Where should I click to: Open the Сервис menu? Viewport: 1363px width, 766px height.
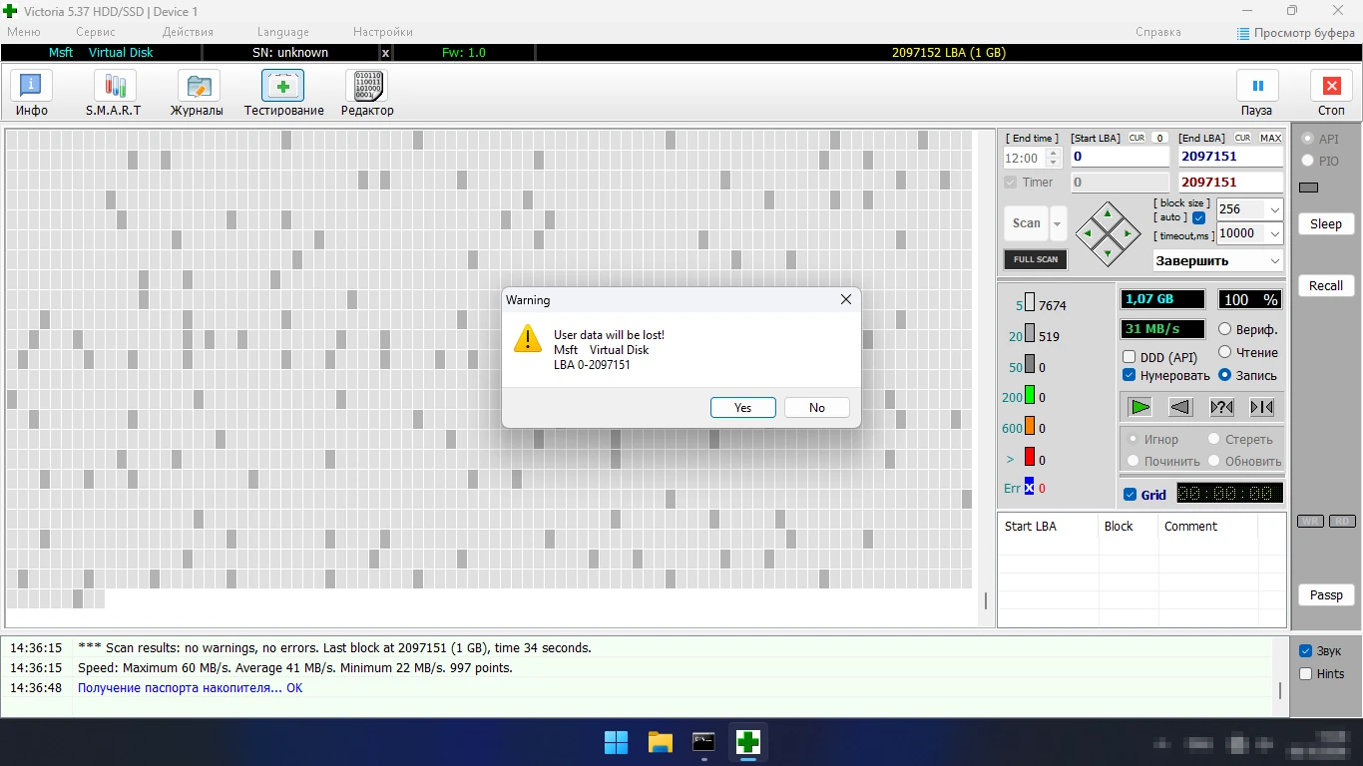pos(96,32)
